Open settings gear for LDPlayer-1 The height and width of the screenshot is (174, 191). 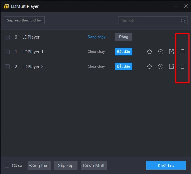click(149, 52)
